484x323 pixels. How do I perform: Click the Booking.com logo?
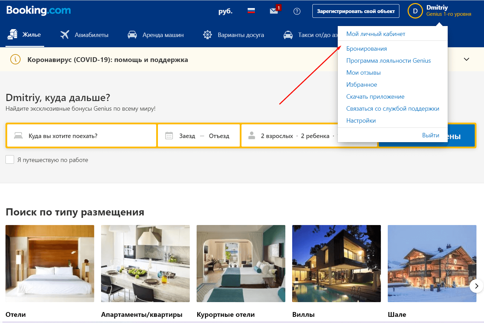[38, 11]
